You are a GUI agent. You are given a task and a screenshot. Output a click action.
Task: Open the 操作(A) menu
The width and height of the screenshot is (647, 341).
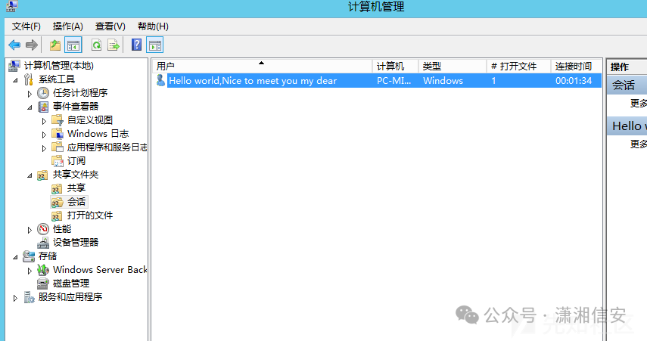[67, 26]
